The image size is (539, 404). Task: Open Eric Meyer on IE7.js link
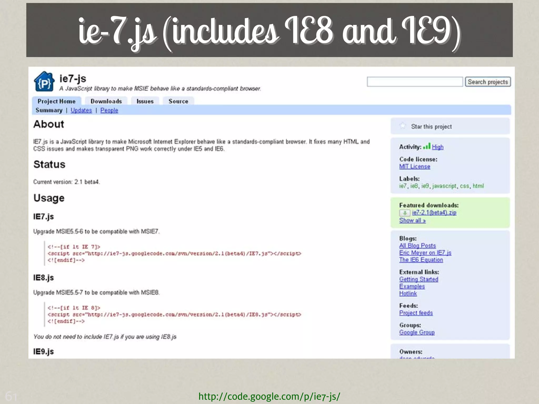[x=425, y=253]
